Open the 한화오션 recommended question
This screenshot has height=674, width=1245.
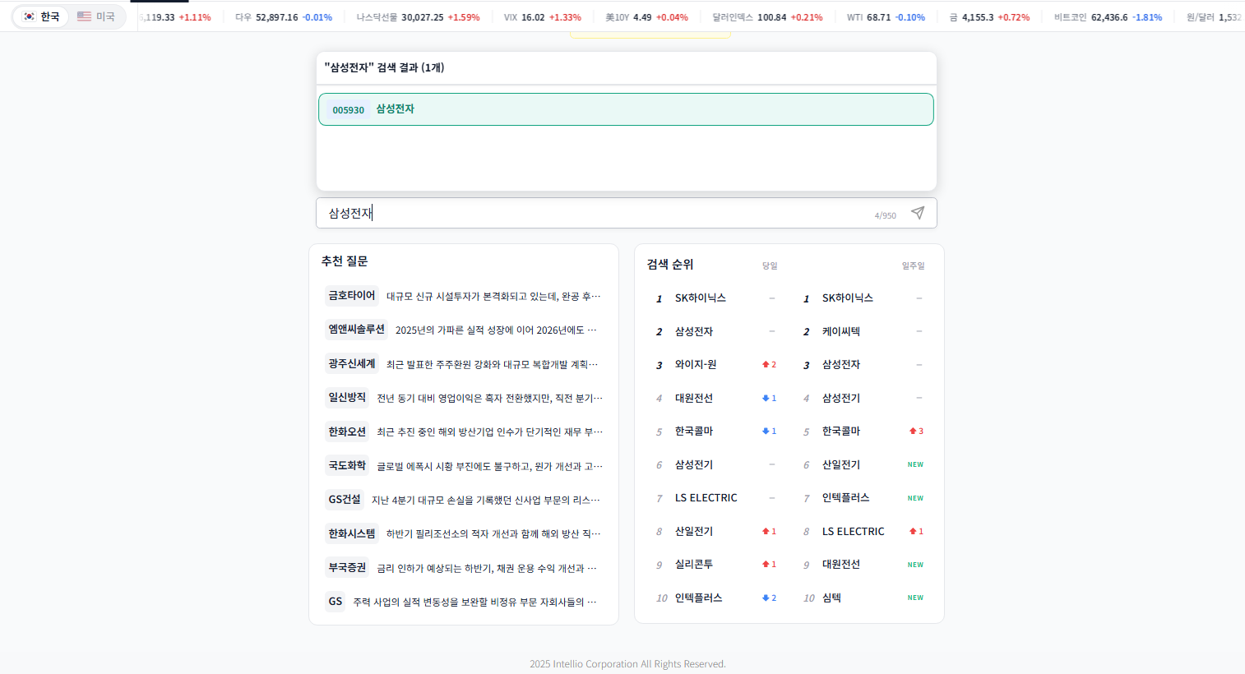coord(464,432)
